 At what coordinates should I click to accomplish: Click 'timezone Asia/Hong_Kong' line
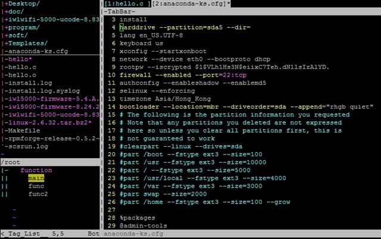(165, 99)
